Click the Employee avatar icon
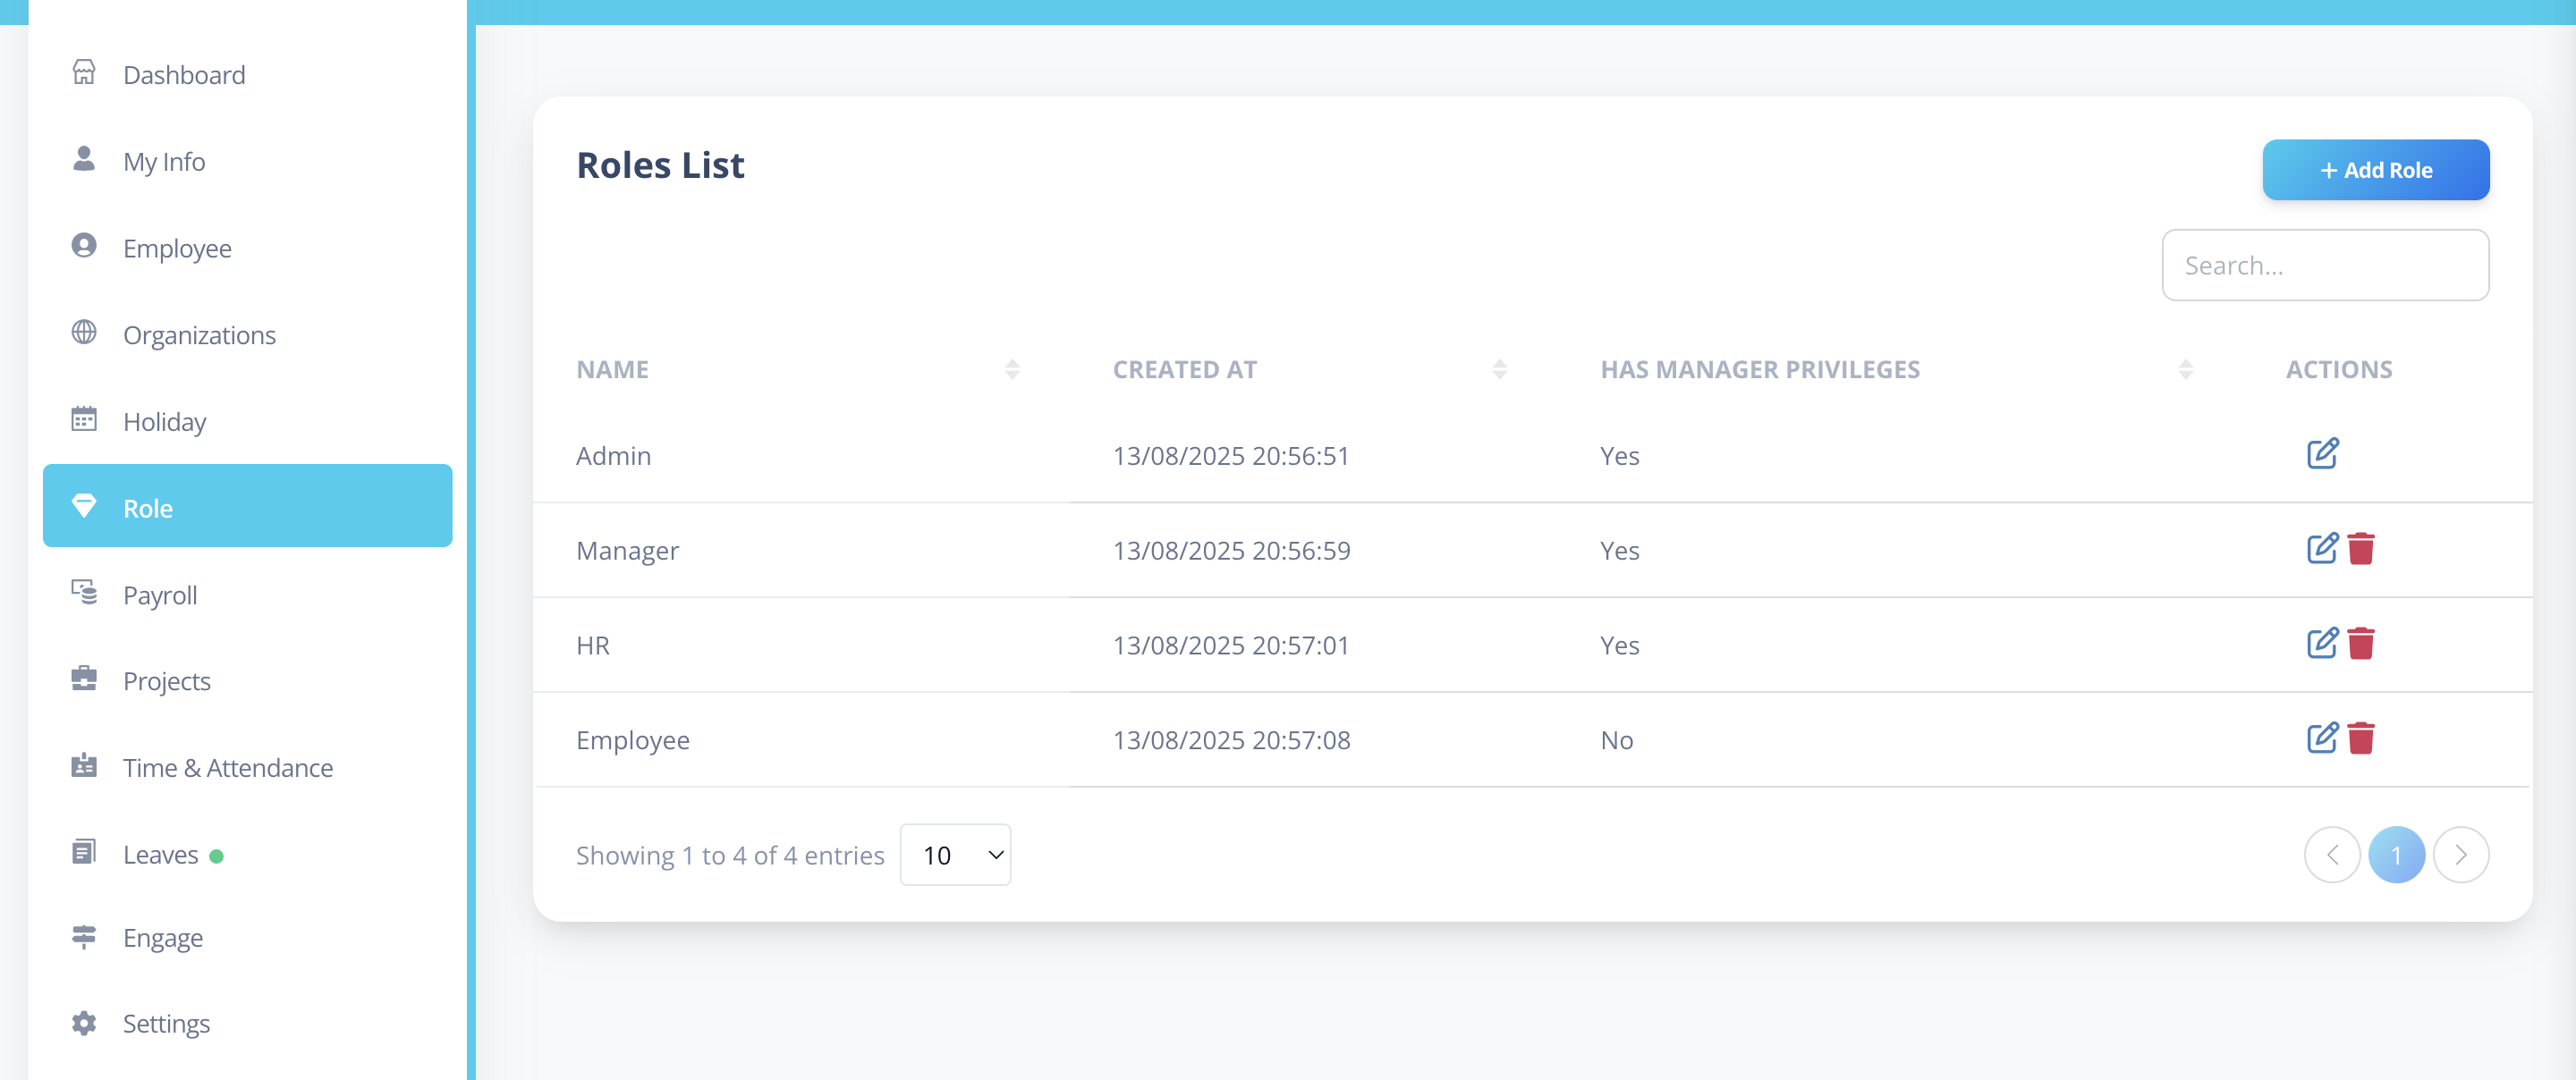 84,246
